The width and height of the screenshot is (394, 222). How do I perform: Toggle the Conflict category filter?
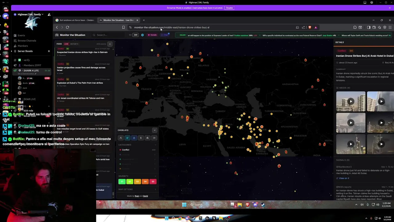click(x=137, y=150)
